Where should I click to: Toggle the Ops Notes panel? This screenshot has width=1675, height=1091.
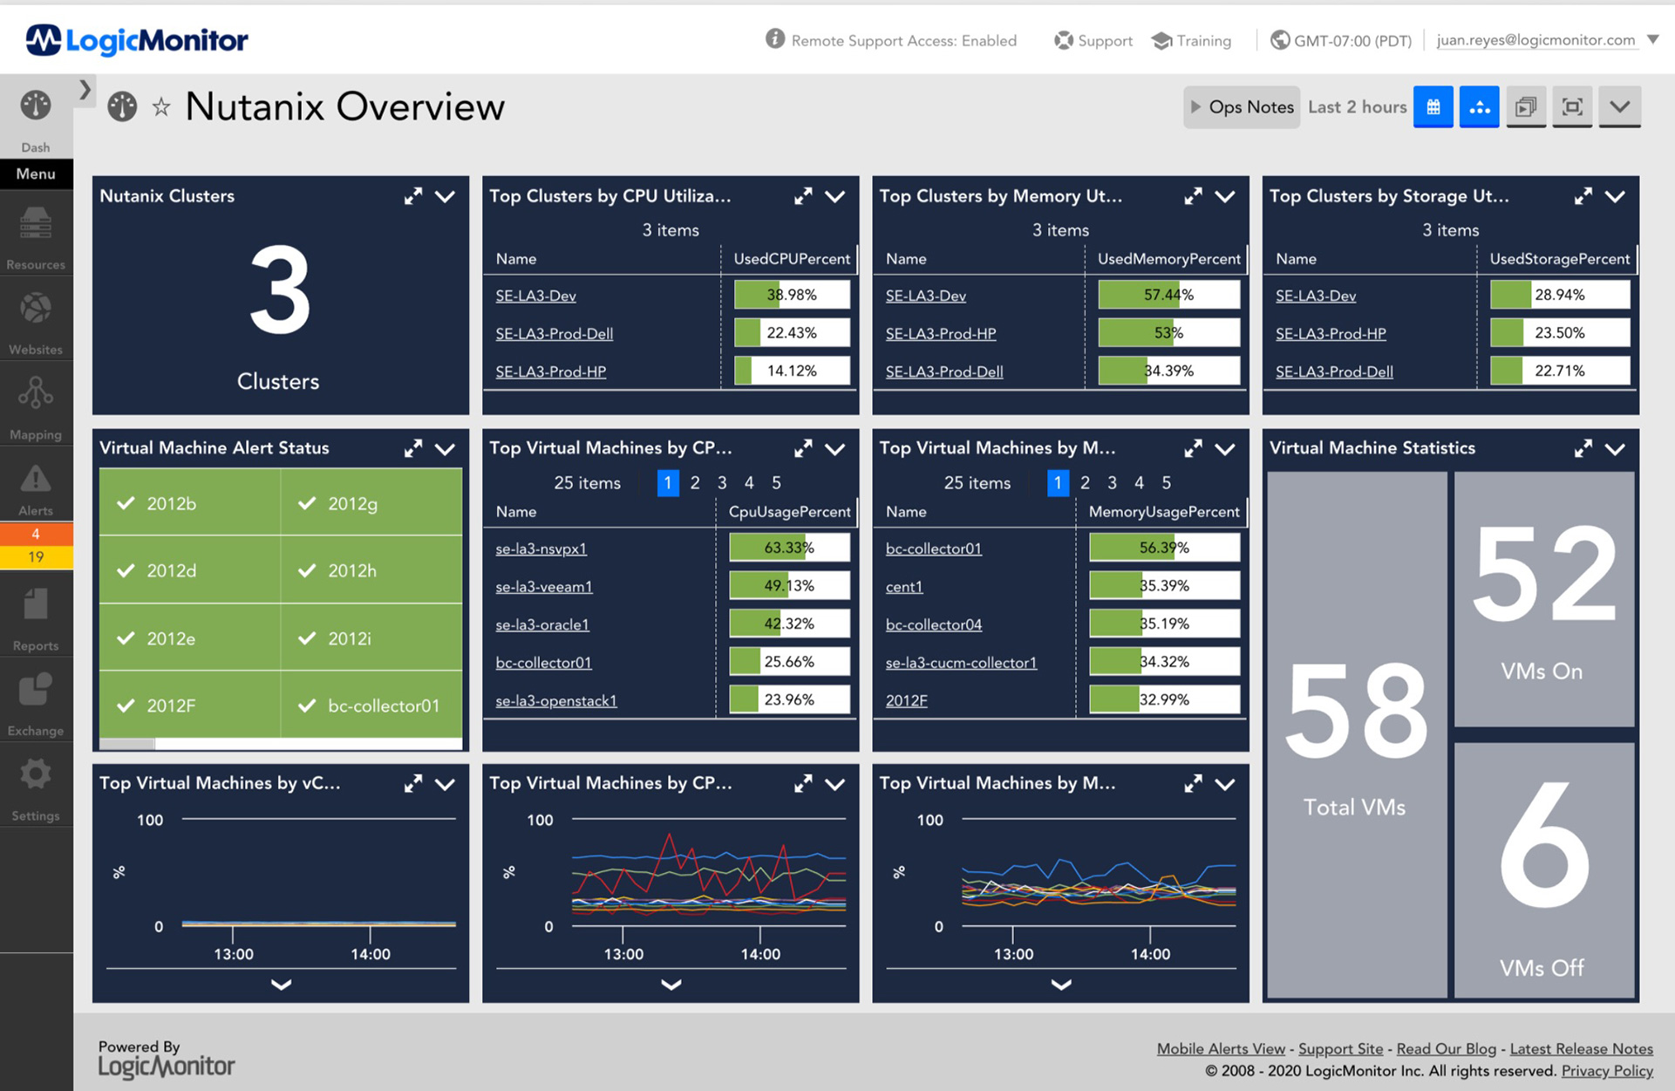click(x=1238, y=109)
